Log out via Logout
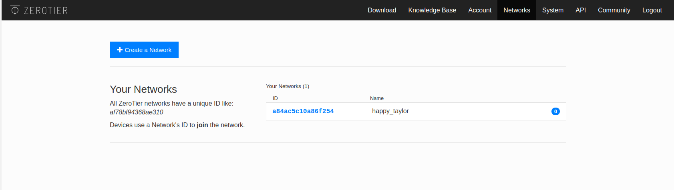This screenshot has height=190, width=674. pos(652,10)
